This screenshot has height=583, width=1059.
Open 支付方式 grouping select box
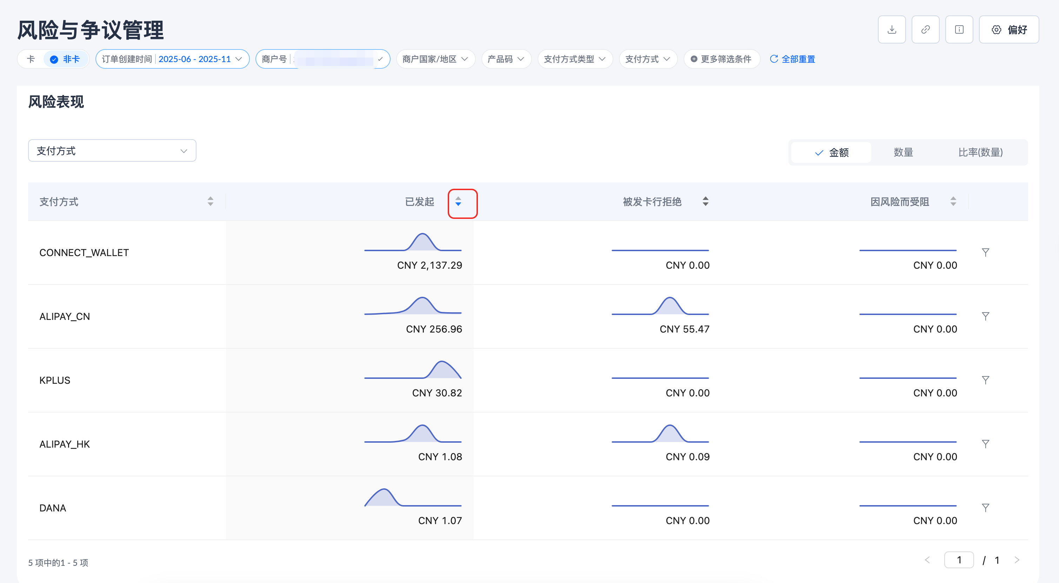click(112, 151)
